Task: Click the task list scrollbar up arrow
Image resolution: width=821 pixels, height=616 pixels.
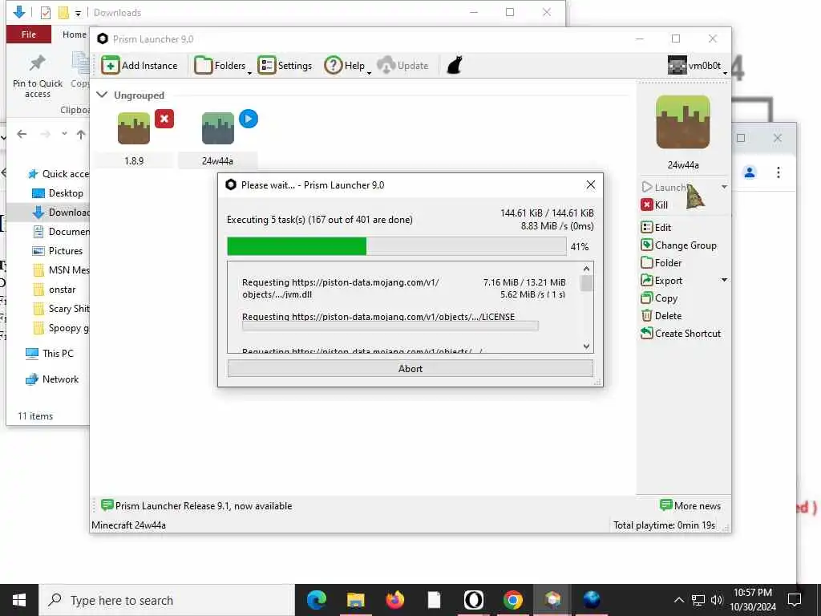Action: point(586,269)
